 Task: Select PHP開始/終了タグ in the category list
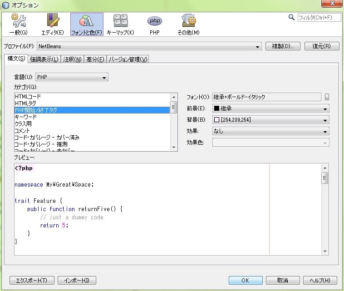pos(92,110)
